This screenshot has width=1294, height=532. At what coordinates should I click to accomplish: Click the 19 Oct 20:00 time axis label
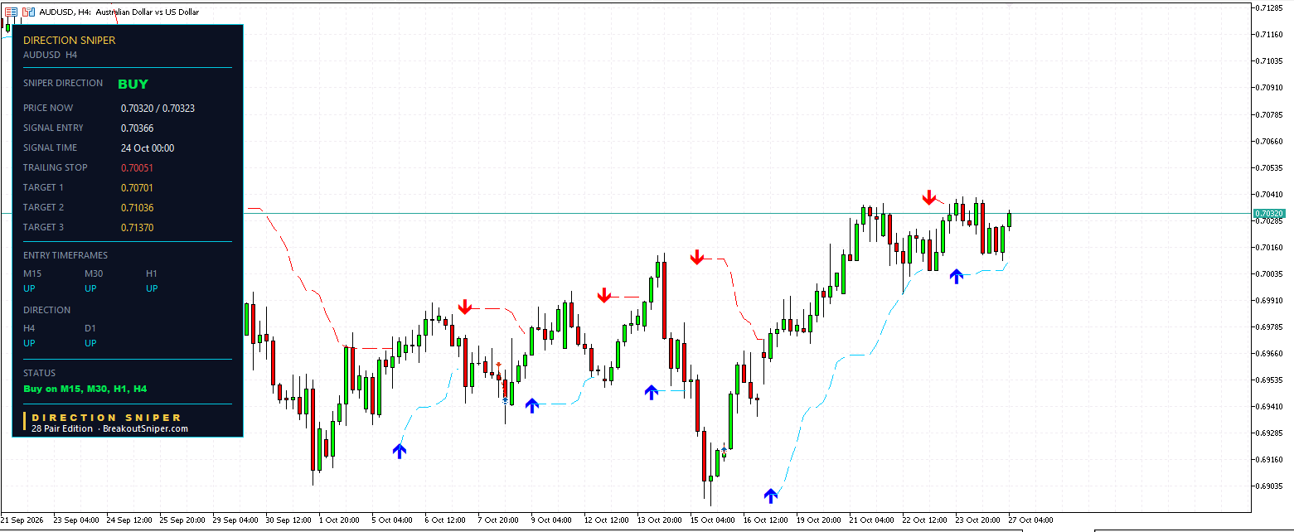(x=818, y=520)
